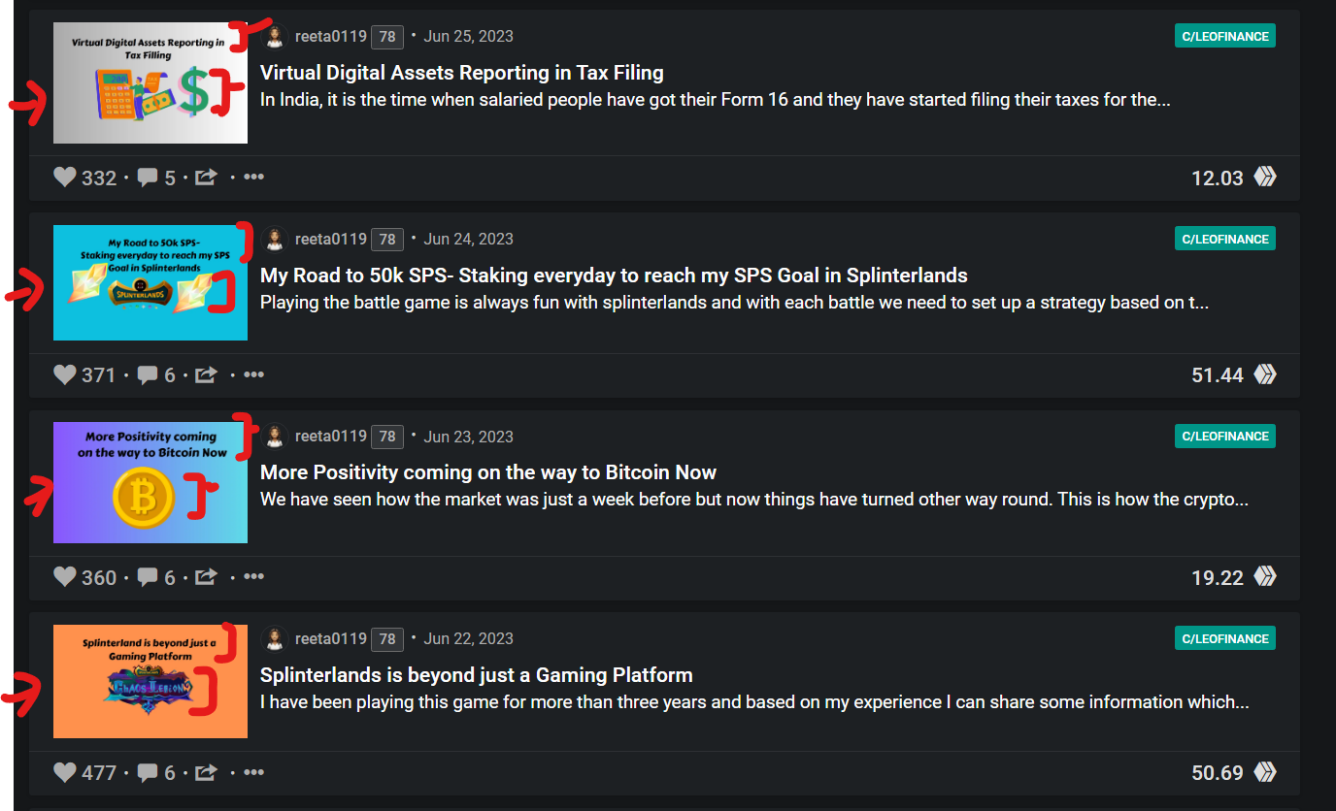
Task: Click 12.03 payout value on first post
Action: 1218,178
